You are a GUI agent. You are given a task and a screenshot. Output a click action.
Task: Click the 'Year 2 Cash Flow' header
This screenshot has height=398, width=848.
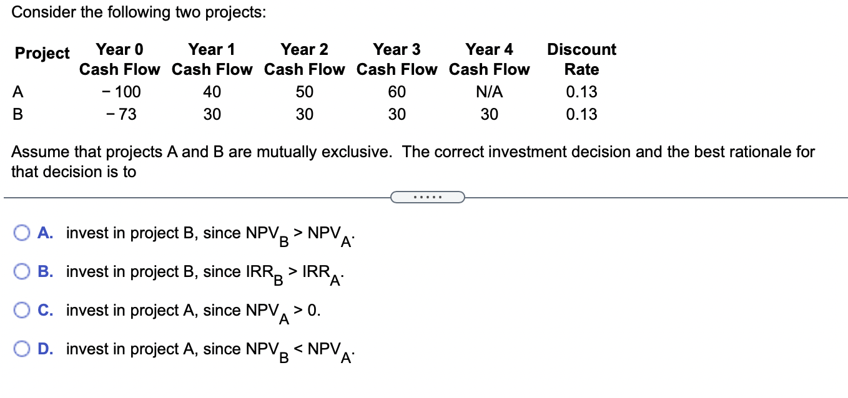point(304,59)
